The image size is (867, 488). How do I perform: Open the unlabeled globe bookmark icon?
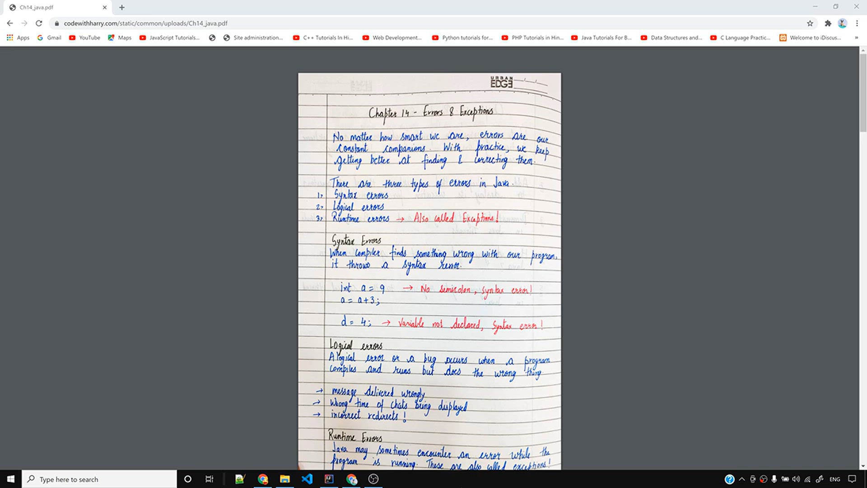(212, 38)
